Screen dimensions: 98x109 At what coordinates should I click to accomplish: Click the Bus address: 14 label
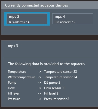19,22
